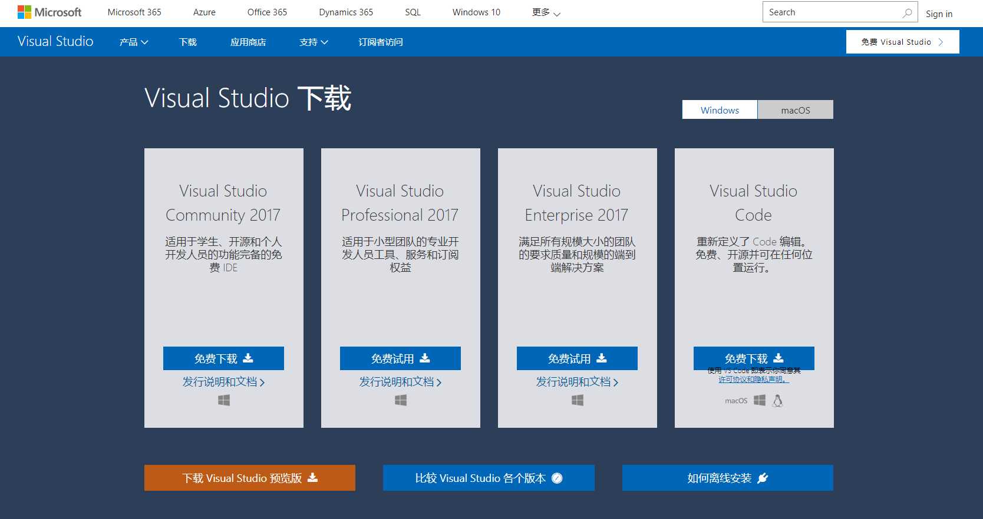Go to Office 365 link
Image resolution: width=983 pixels, height=519 pixels.
(x=267, y=12)
